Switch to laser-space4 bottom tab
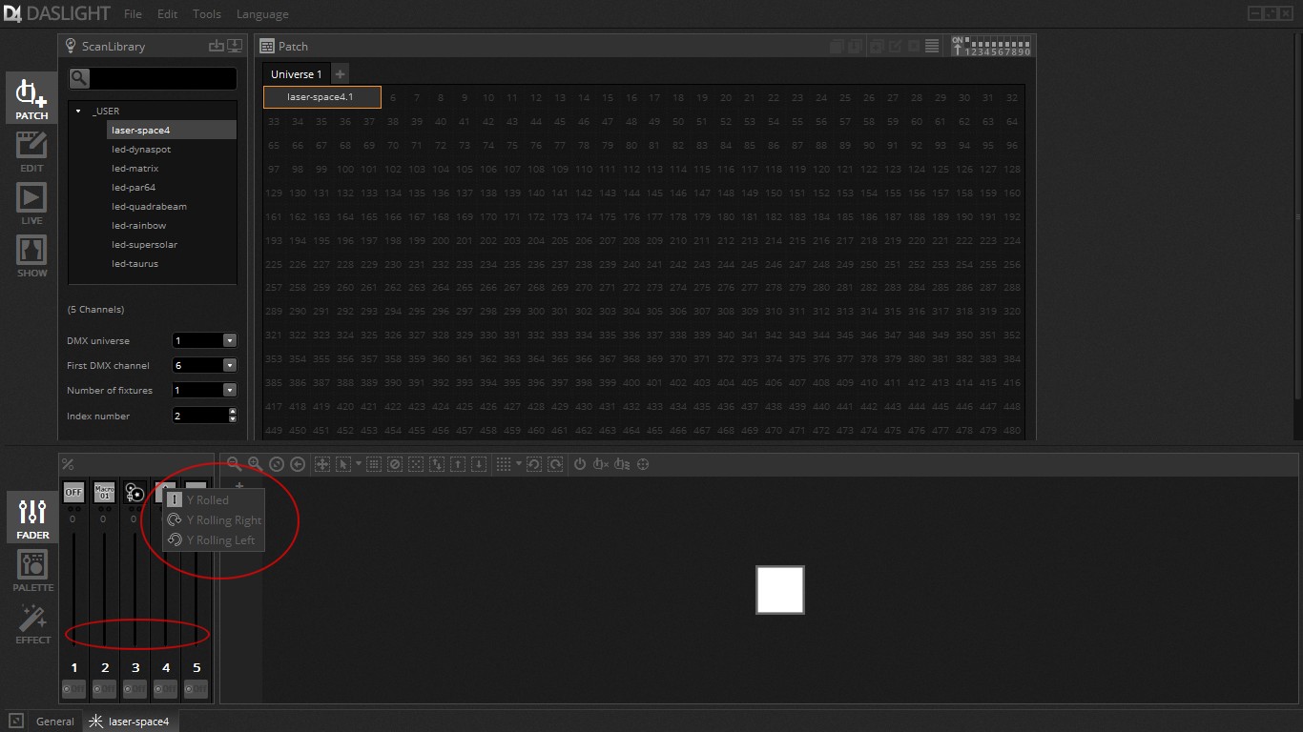1303x732 pixels. coord(130,722)
